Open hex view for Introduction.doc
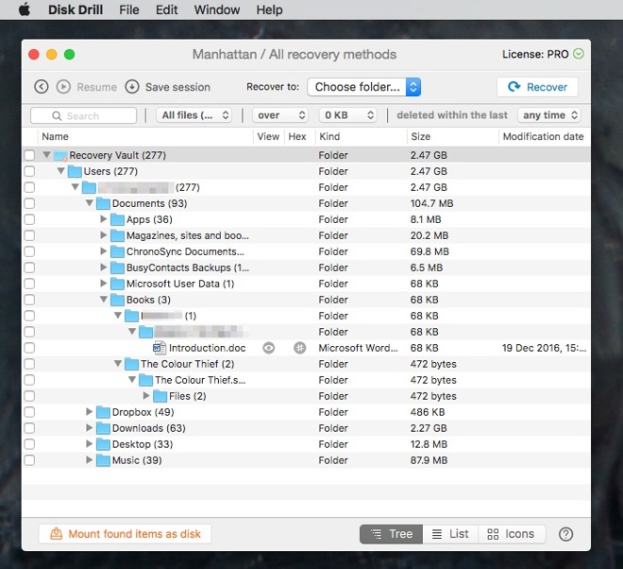This screenshot has height=569, width=623. (x=299, y=348)
